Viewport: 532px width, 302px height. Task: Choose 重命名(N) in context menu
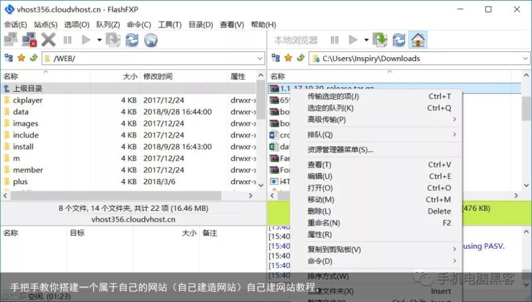376,223
